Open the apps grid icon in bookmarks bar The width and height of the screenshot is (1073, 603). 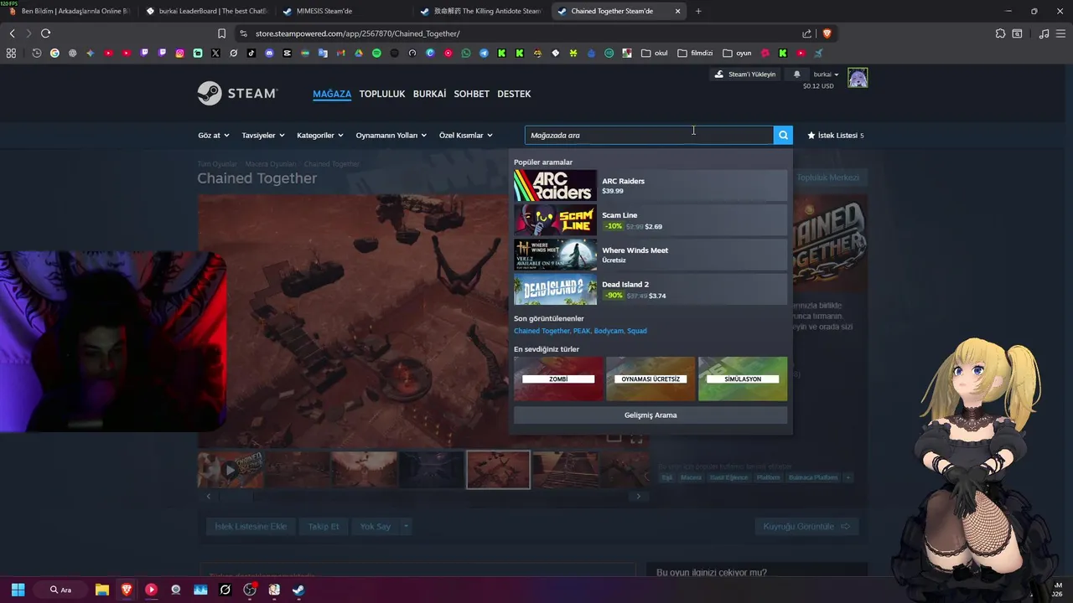click(11, 53)
